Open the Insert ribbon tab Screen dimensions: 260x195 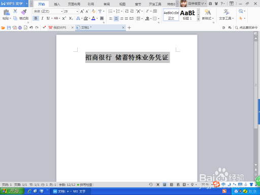tap(57, 4)
